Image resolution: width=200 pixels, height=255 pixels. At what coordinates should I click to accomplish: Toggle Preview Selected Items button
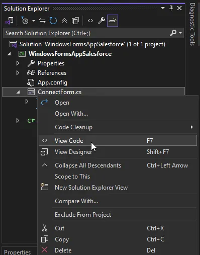(x=113, y=21)
